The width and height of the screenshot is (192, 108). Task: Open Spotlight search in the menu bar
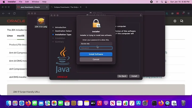click(162, 2)
